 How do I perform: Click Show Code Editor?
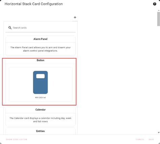pyautogui.click(x=17, y=140)
